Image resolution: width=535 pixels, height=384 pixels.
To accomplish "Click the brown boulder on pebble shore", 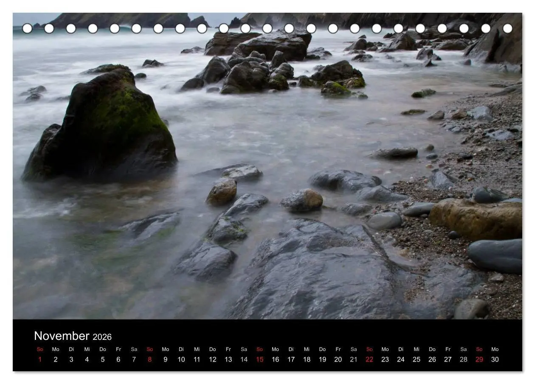I will coord(476,219).
